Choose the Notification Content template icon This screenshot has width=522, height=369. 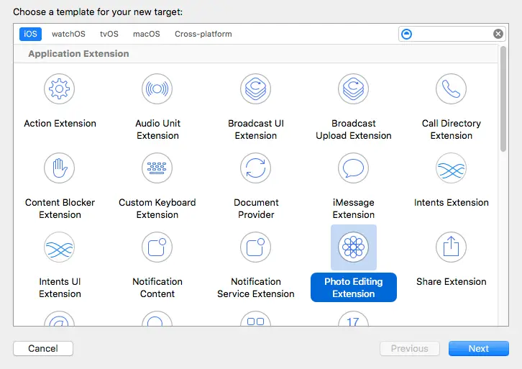(x=157, y=247)
